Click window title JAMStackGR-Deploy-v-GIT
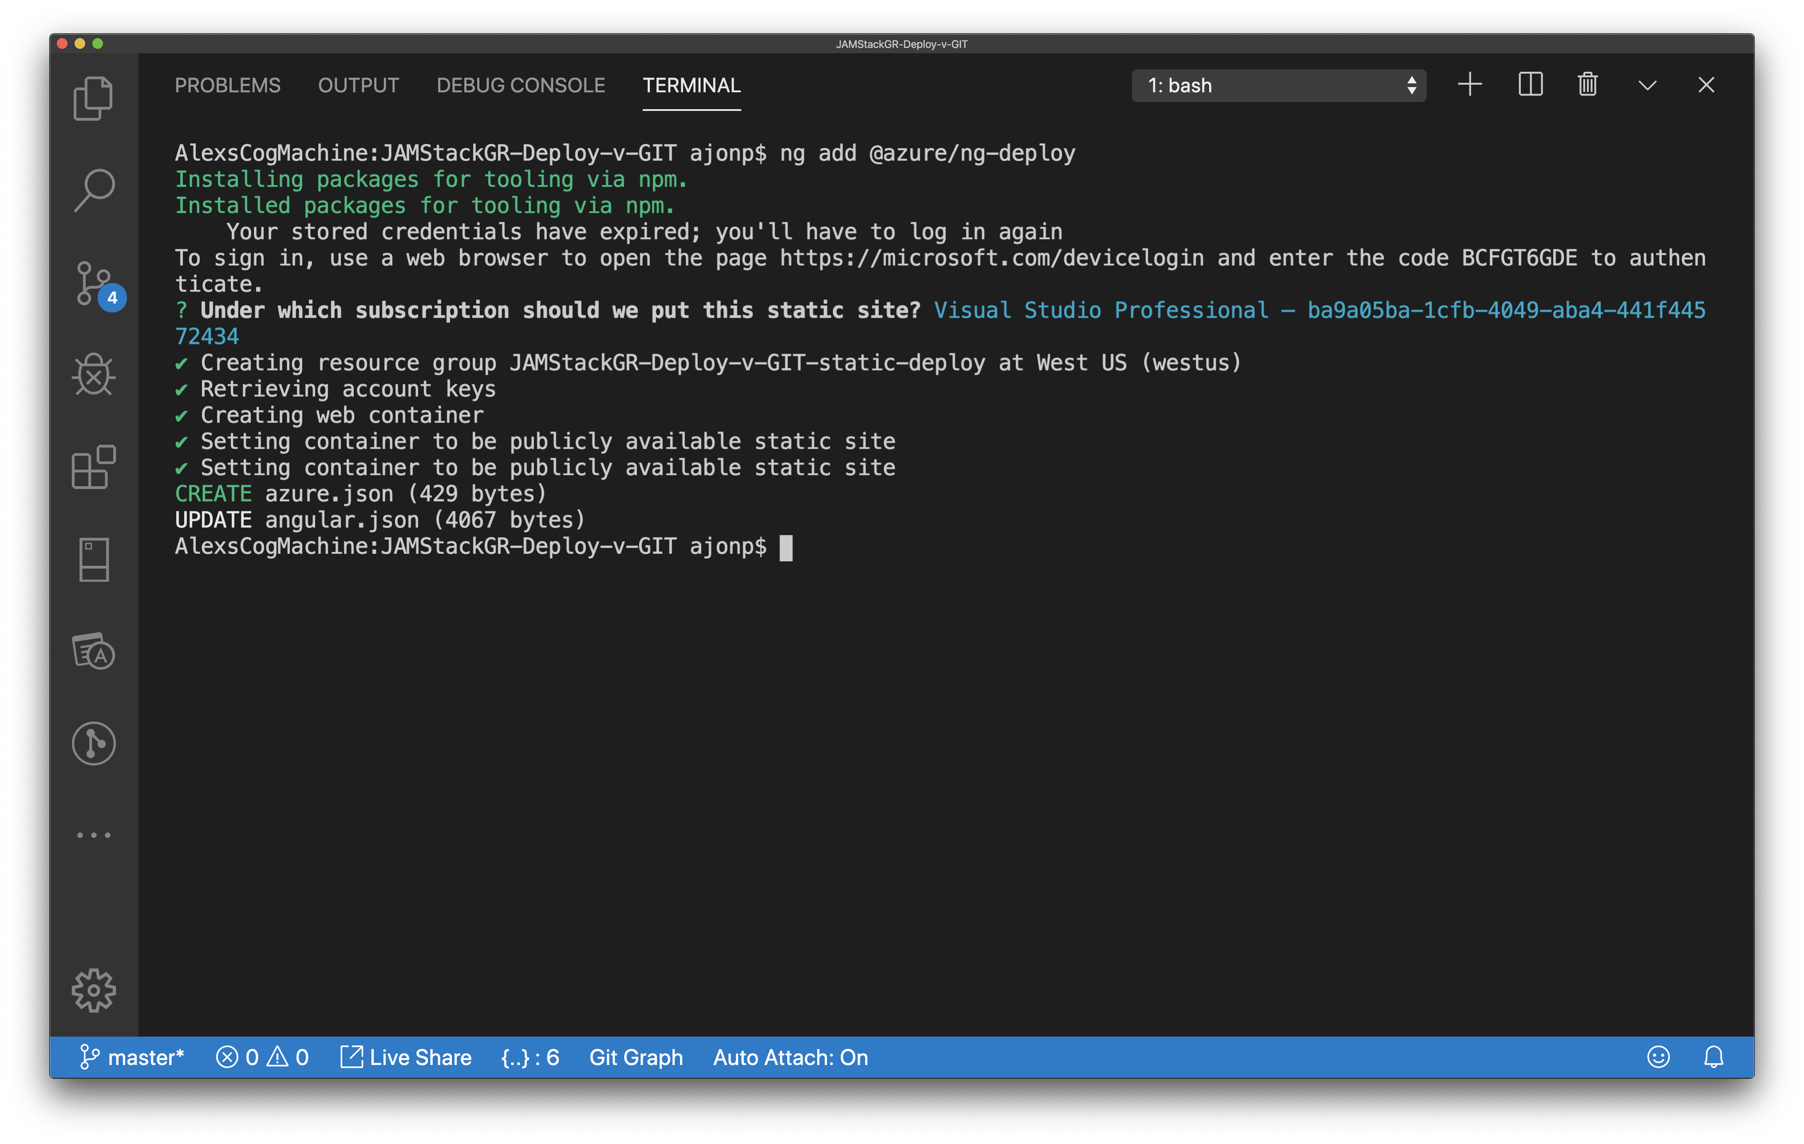This screenshot has width=1804, height=1144. coord(901,44)
